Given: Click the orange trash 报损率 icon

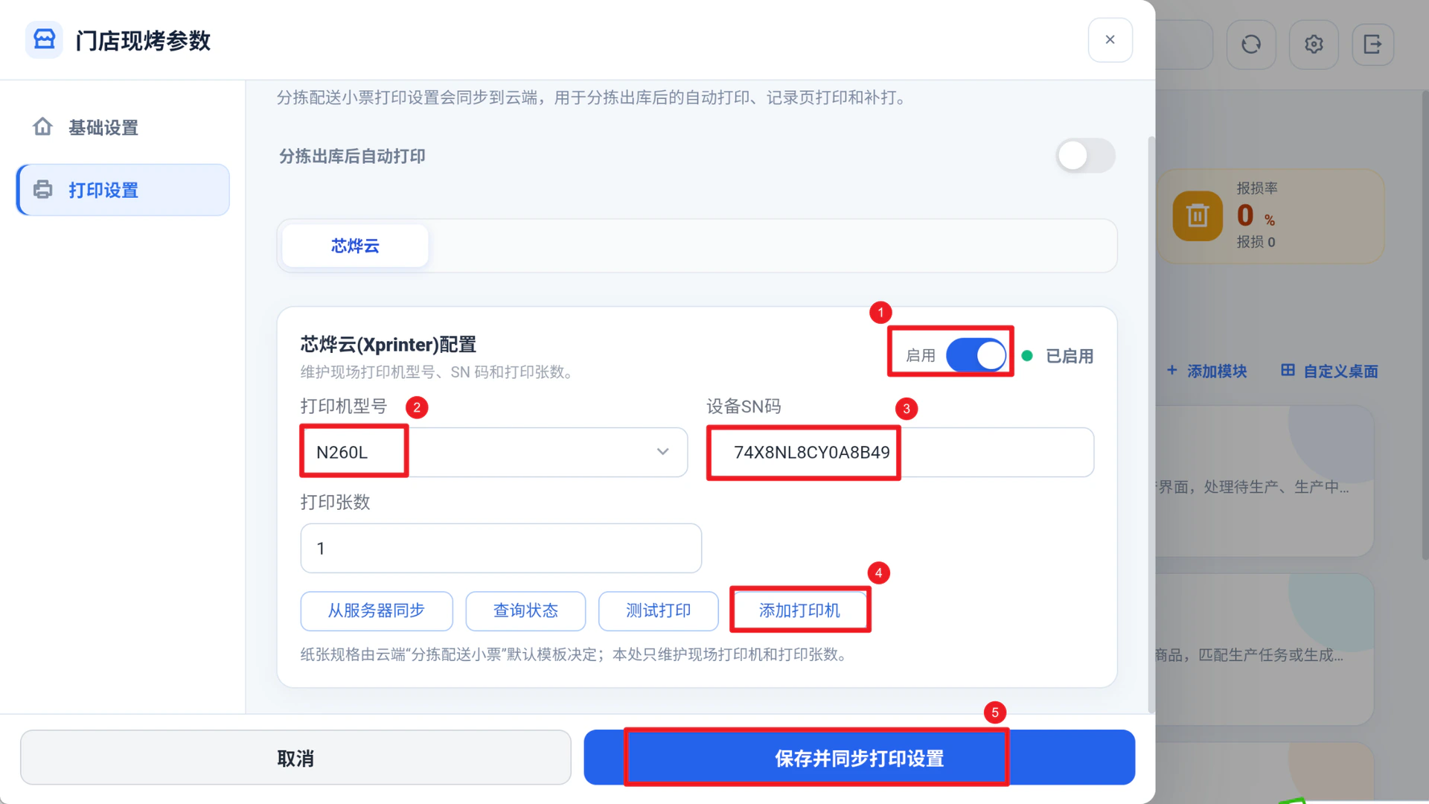Looking at the screenshot, I should 1198,216.
